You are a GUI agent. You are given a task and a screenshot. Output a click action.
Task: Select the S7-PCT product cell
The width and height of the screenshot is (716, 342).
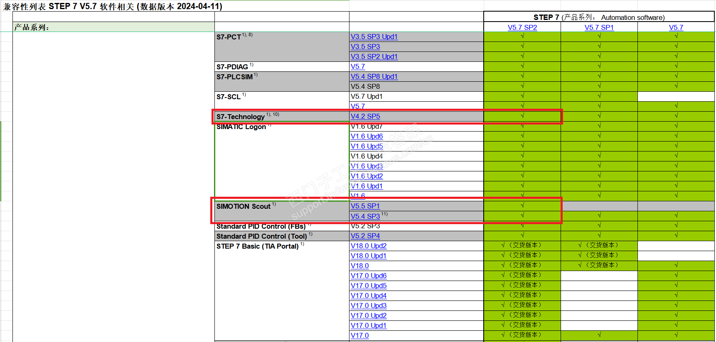(282, 46)
